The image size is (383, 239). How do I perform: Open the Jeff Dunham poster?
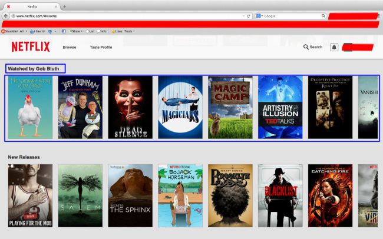click(80, 107)
